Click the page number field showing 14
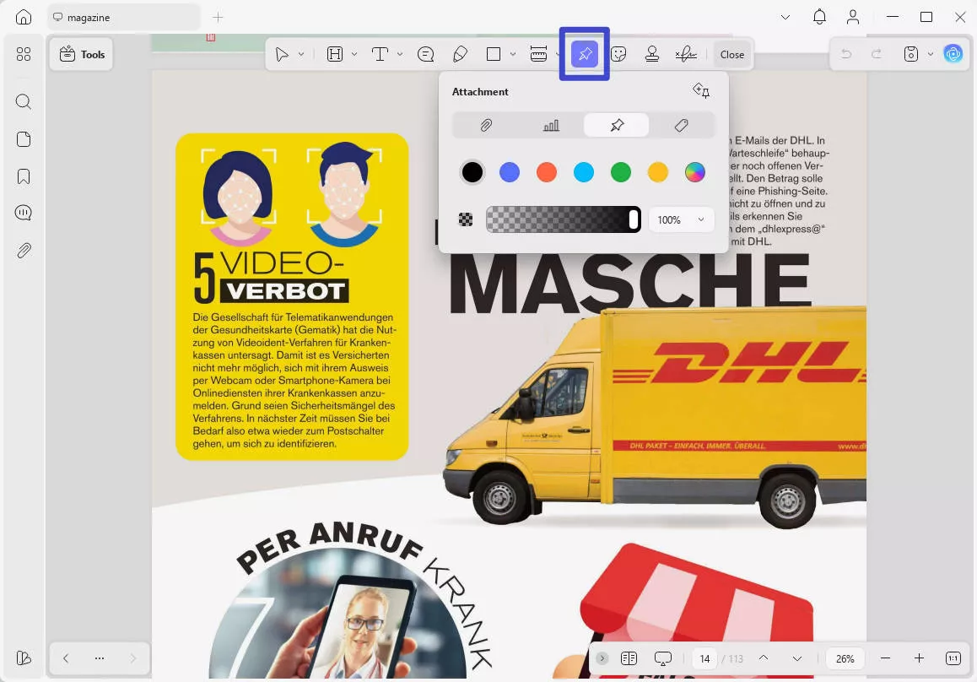This screenshot has width=977, height=682. (x=704, y=658)
